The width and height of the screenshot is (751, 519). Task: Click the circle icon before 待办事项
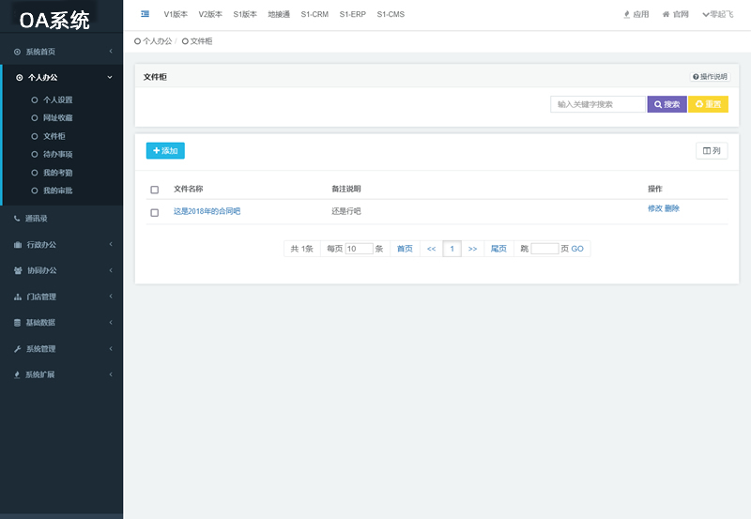[35, 154]
